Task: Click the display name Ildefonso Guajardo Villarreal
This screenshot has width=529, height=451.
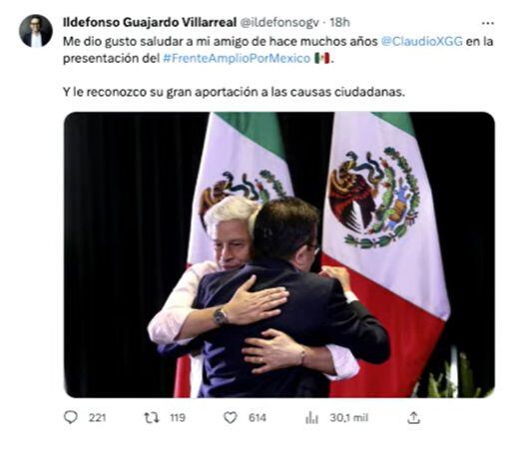Action: [x=150, y=23]
